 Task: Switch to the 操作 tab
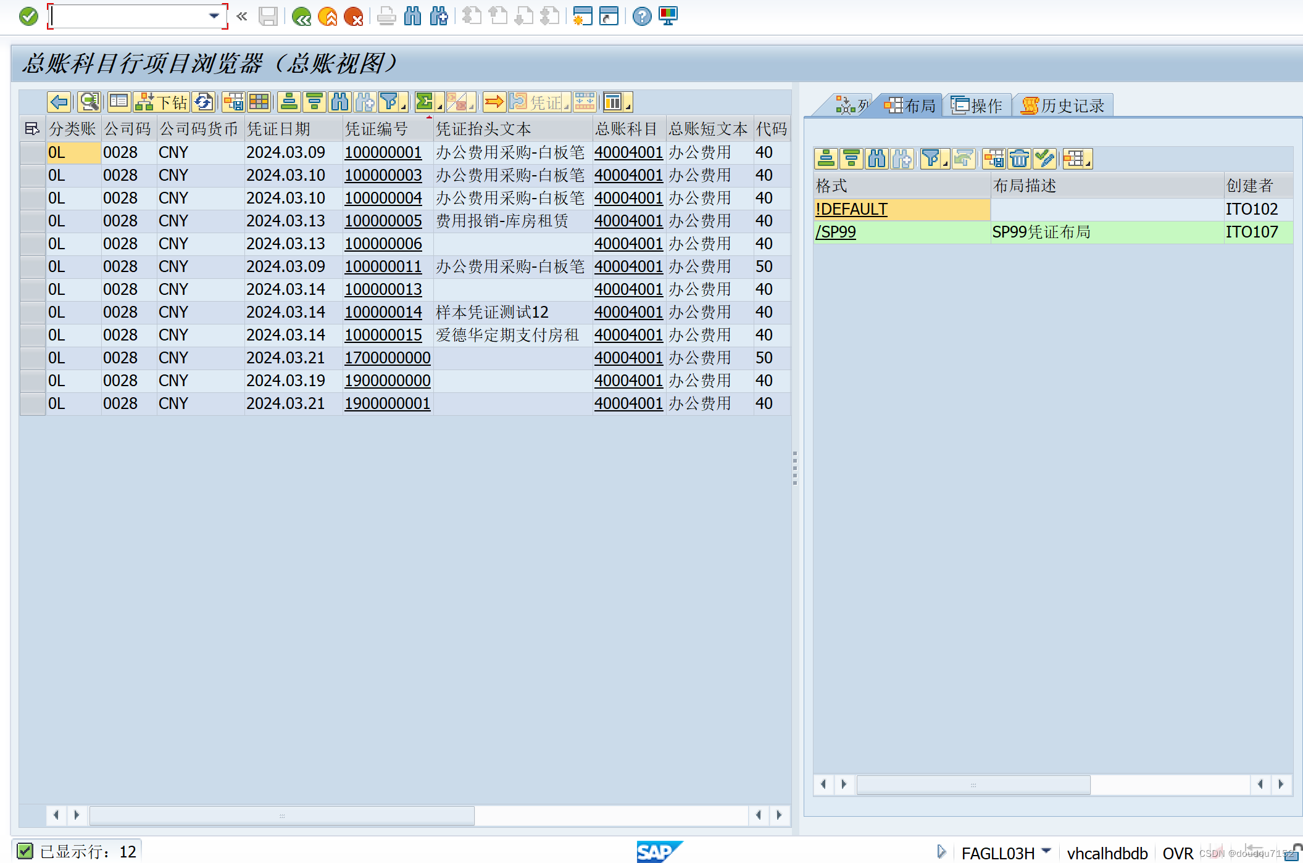(977, 105)
